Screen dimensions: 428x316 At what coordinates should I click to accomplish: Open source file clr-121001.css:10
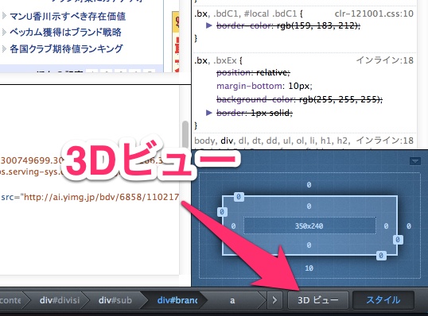pyautogui.click(x=374, y=13)
